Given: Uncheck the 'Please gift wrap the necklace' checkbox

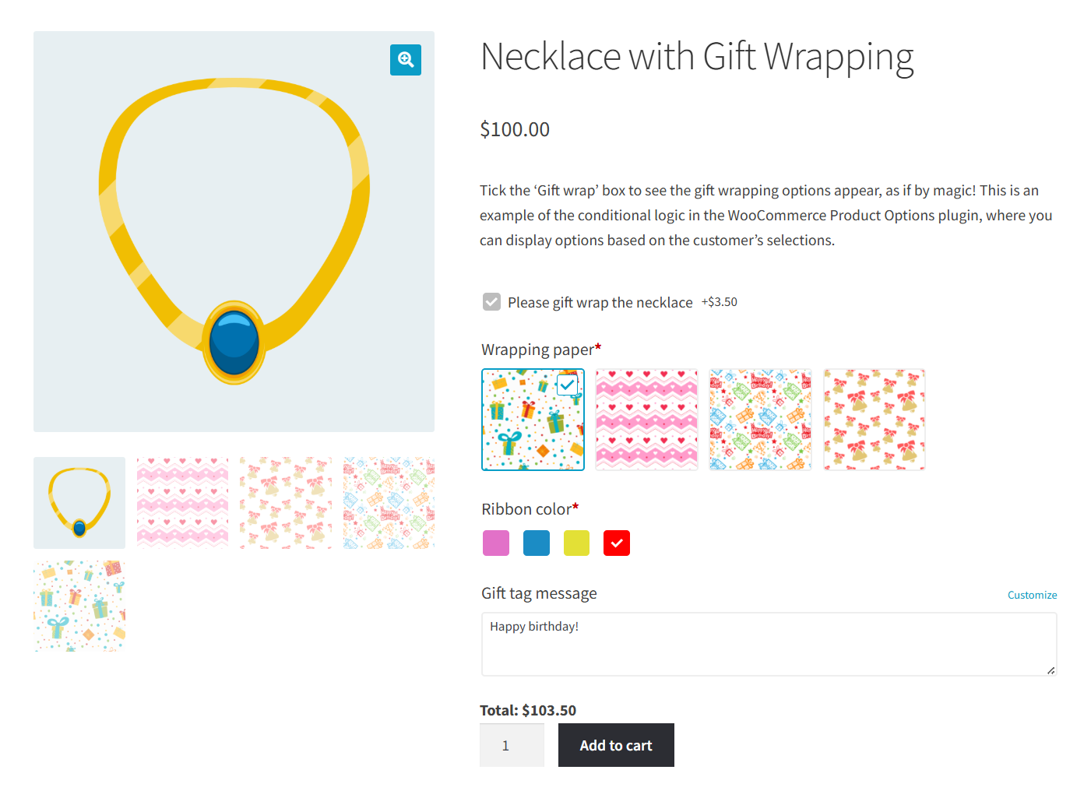Looking at the screenshot, I should (x=491, y=301).
